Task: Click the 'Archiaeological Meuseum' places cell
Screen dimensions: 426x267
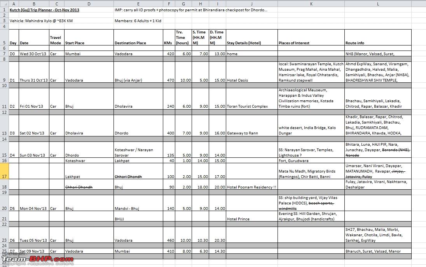Action: 311,99
